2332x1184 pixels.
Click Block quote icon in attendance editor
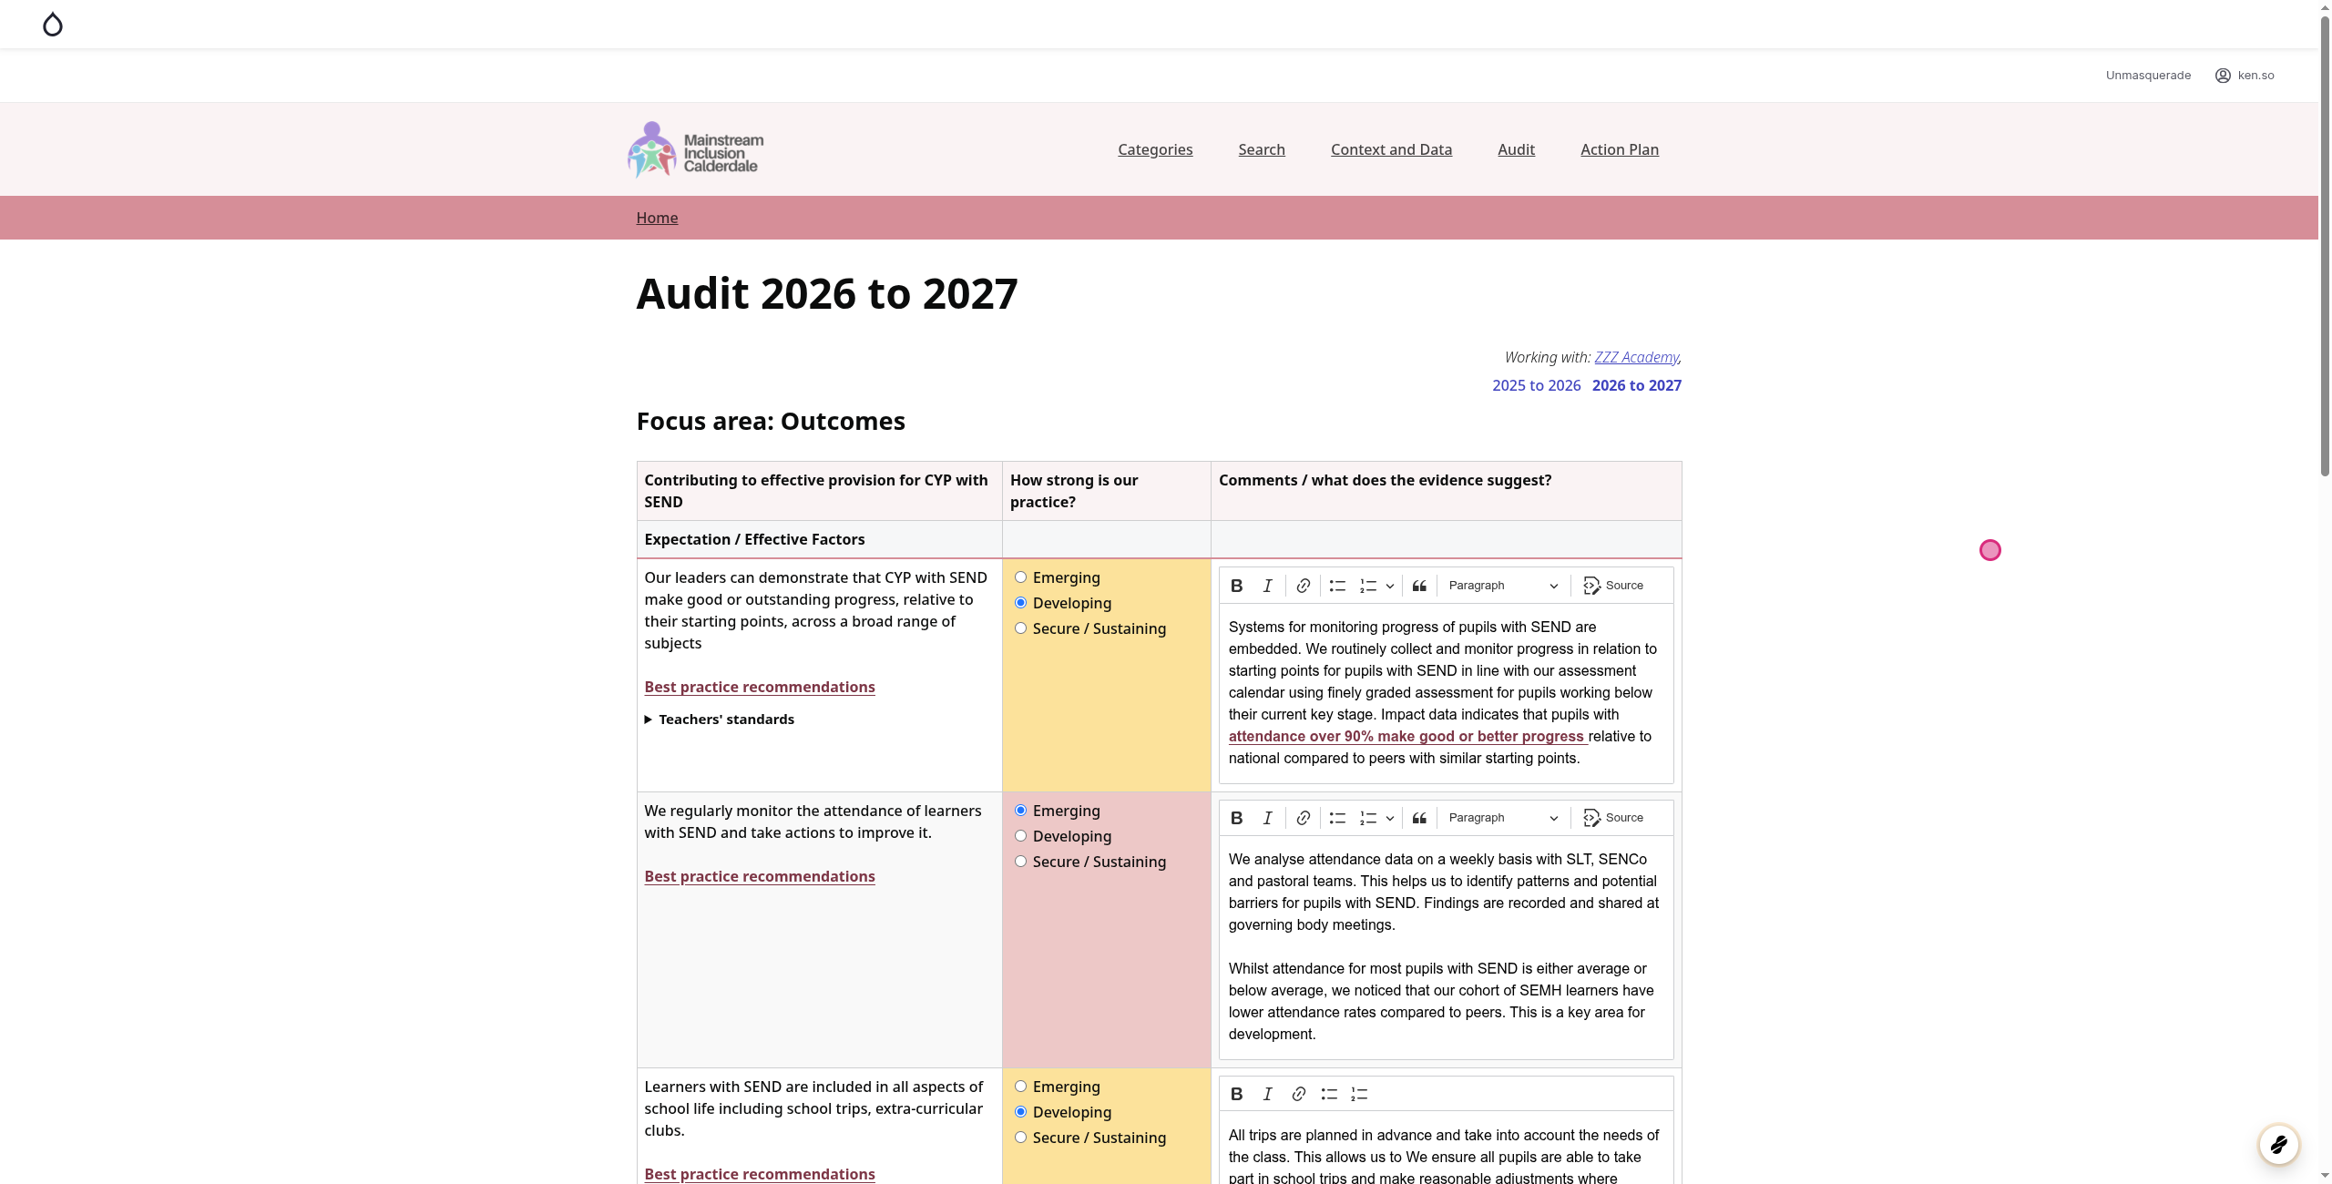(1419, 818)
